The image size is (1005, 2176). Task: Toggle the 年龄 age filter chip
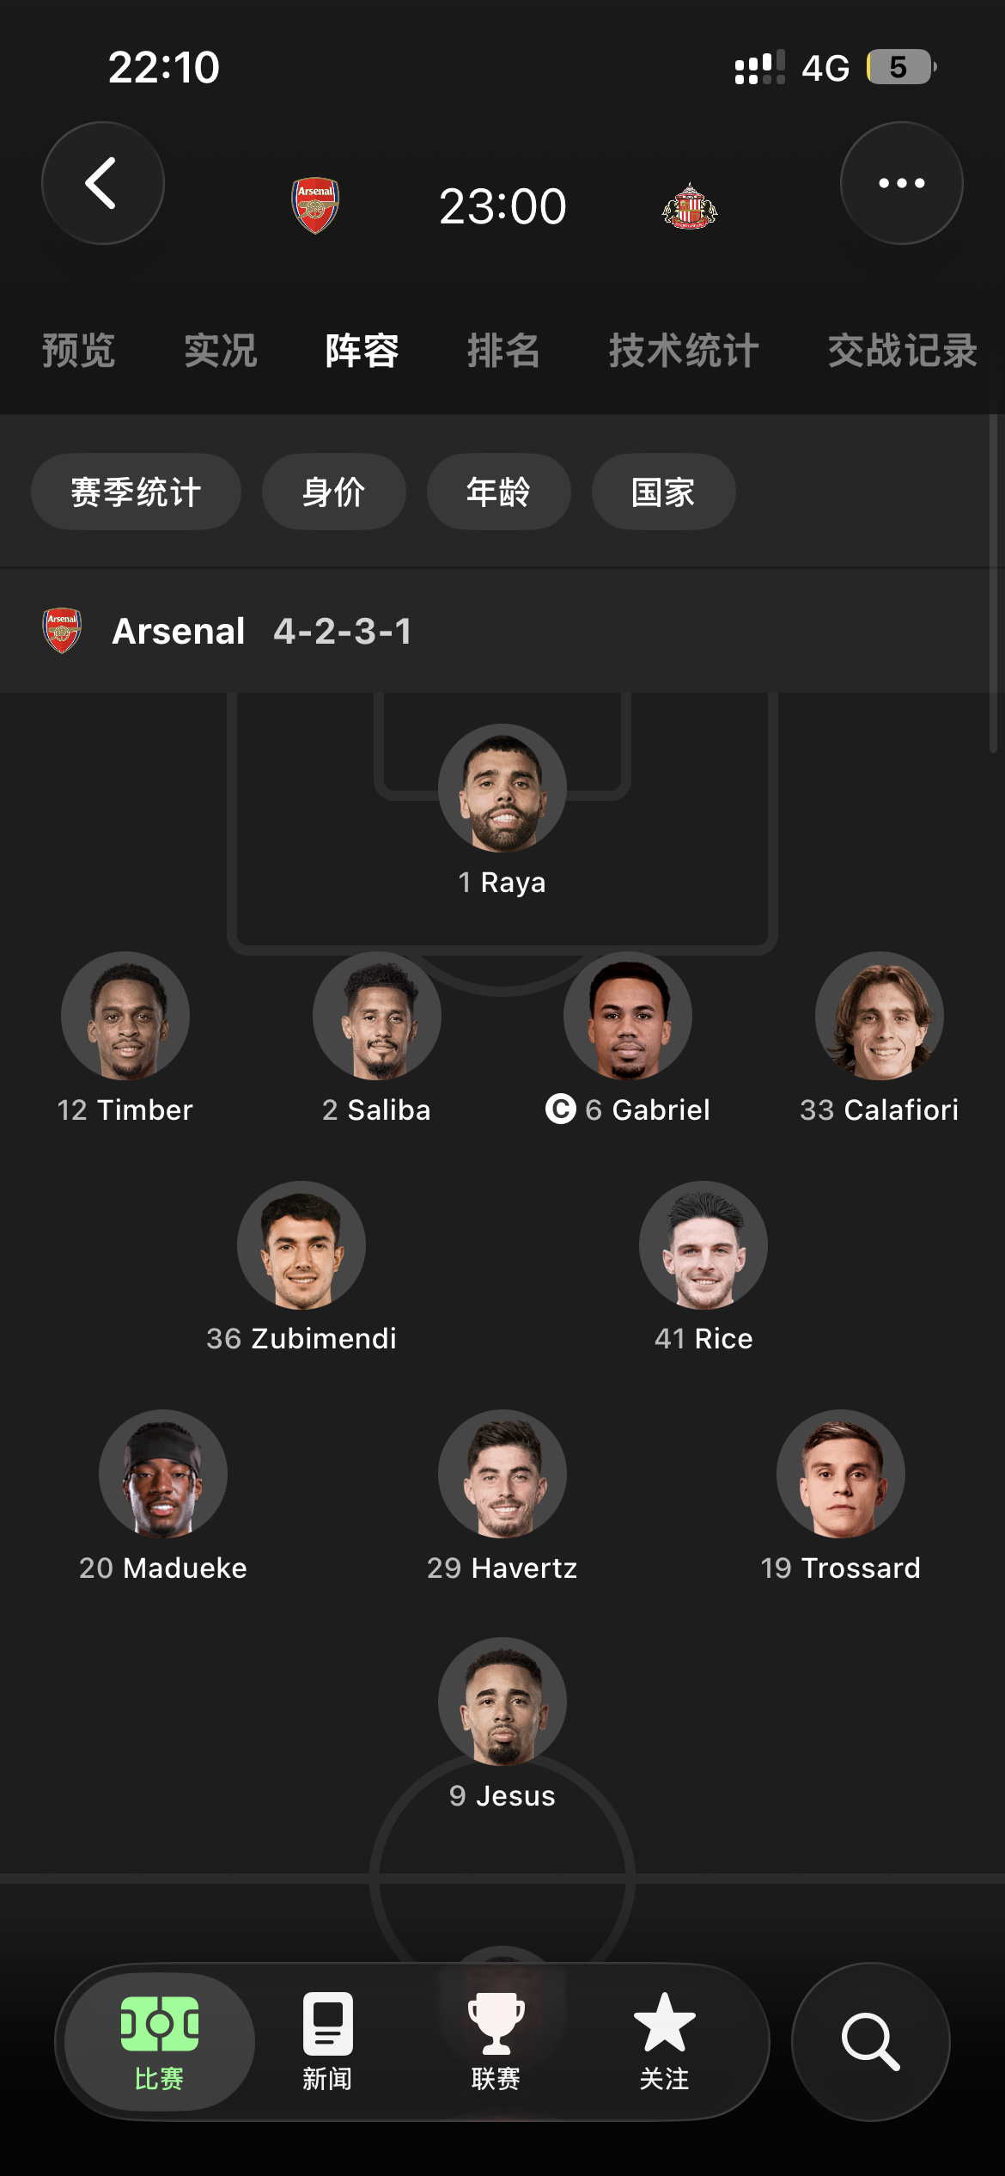click(x=498, y=492)
